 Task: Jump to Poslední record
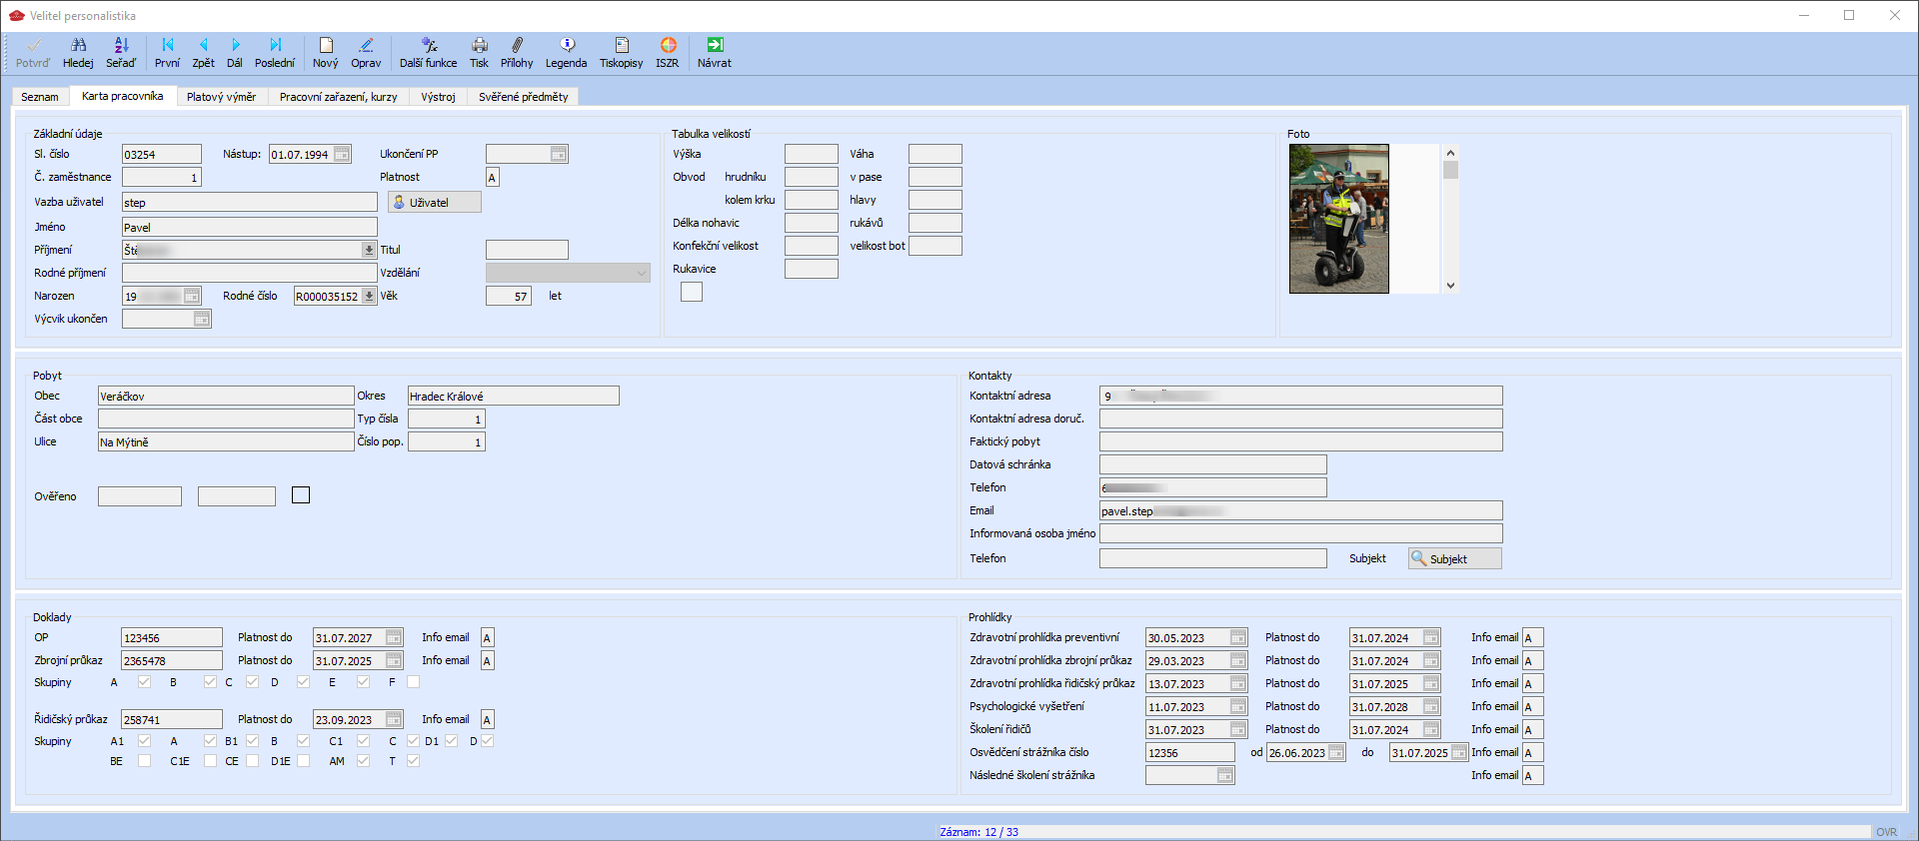coord(275,53)
